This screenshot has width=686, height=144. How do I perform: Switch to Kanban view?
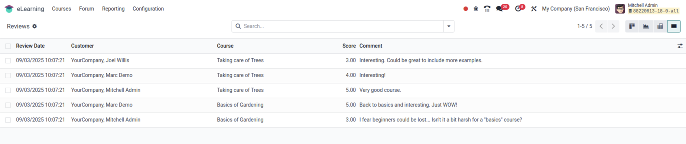pos(632,26)
